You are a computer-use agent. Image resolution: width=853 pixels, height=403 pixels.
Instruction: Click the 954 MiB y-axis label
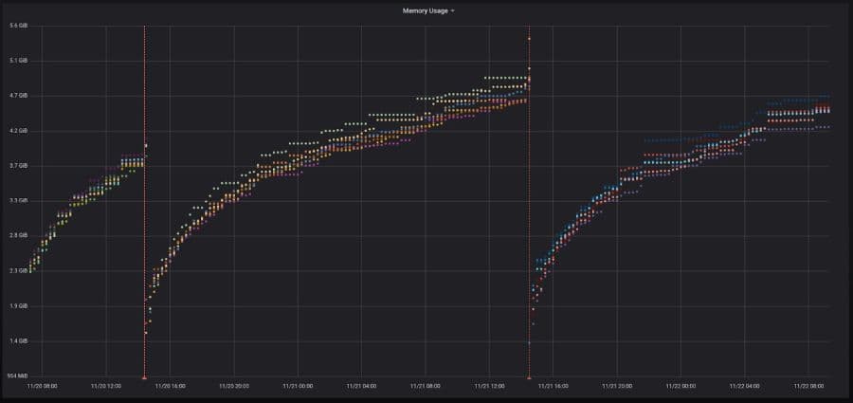click(17, 376)
